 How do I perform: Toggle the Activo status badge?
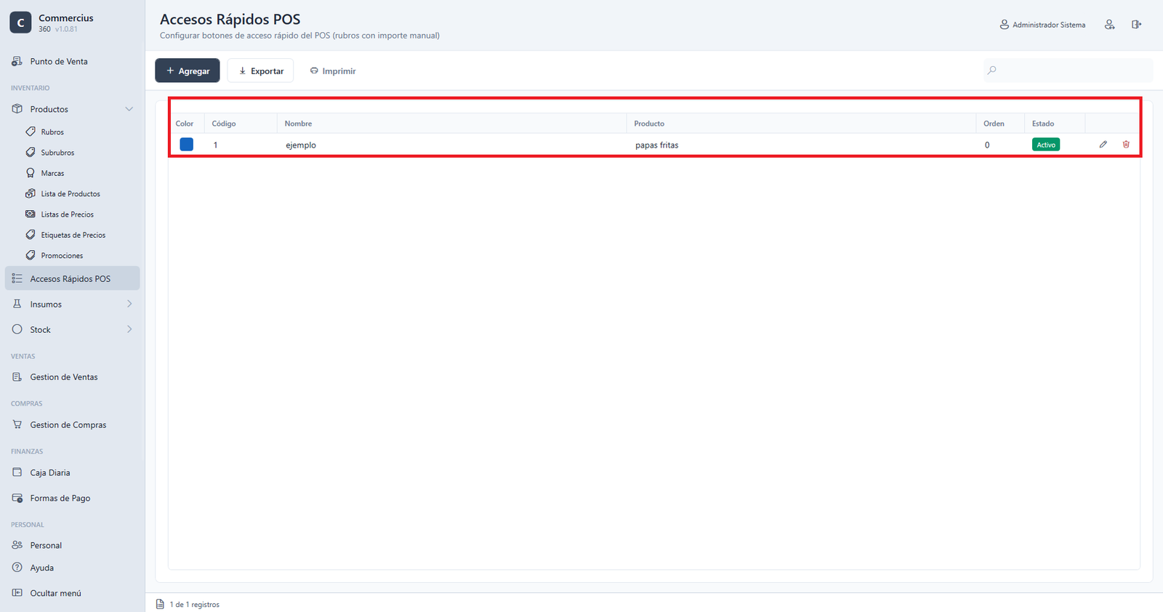1046,145
